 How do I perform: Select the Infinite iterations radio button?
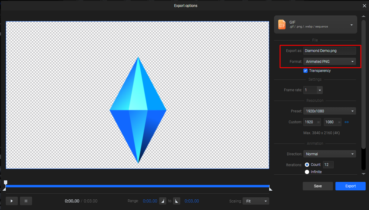pos(307,172)
